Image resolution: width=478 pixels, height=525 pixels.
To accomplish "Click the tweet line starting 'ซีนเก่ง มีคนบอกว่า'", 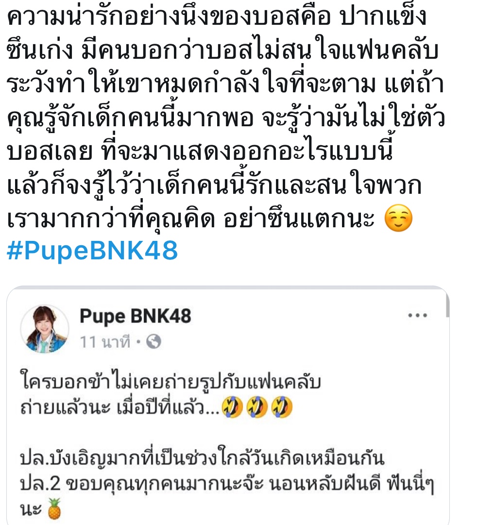I will tap(222, 50).
